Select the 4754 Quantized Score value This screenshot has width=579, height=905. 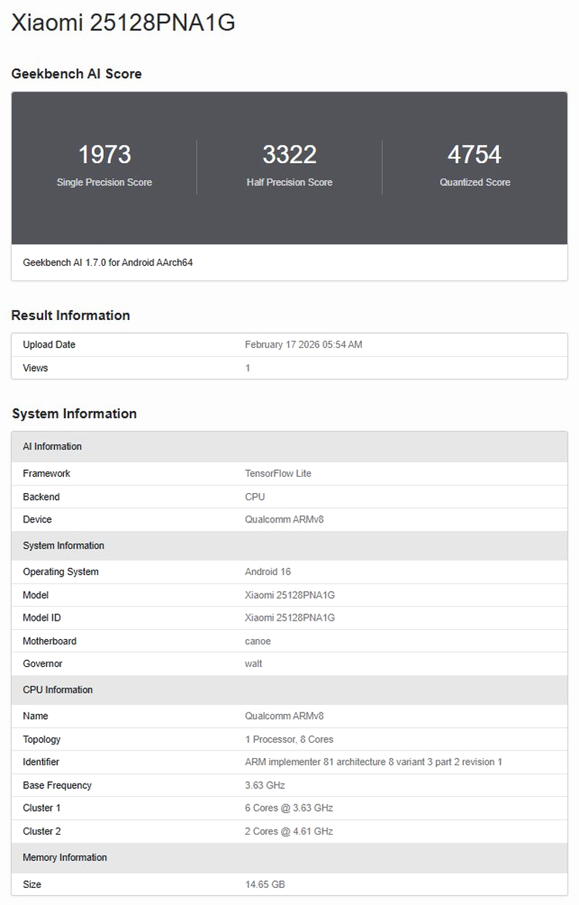tap(475, 155)
